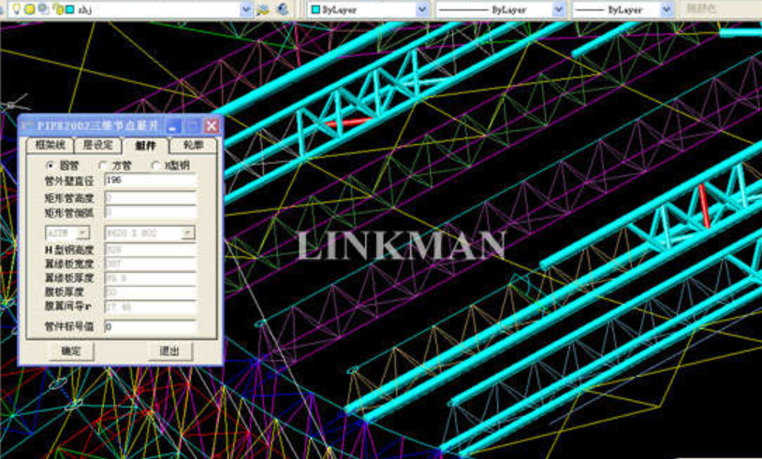Click the 腹板厚度 greyed field
This screenshot has height=459, width=762.
[151, 292]
